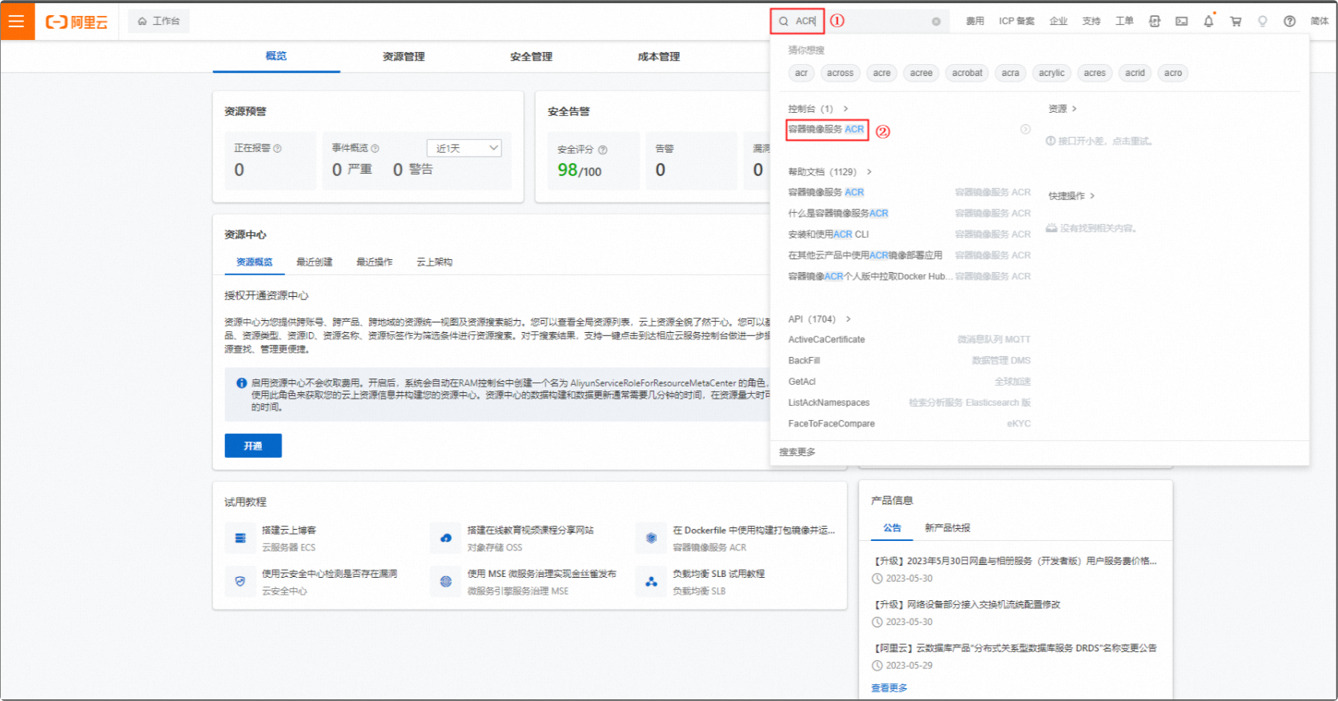Open 容器镜像服务 ACR console result
The height and width of the screenshot is (701, 1338).
(x=826, y=130)
